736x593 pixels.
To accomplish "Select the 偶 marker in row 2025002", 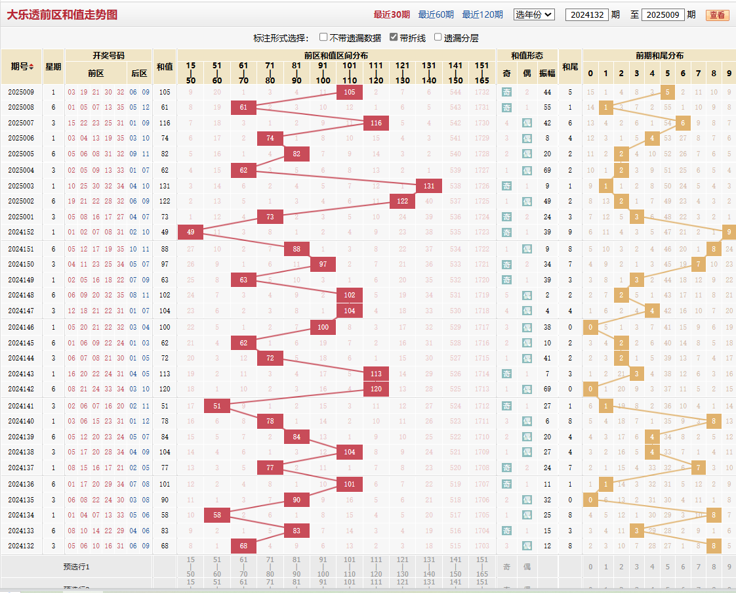I will 527,202.
